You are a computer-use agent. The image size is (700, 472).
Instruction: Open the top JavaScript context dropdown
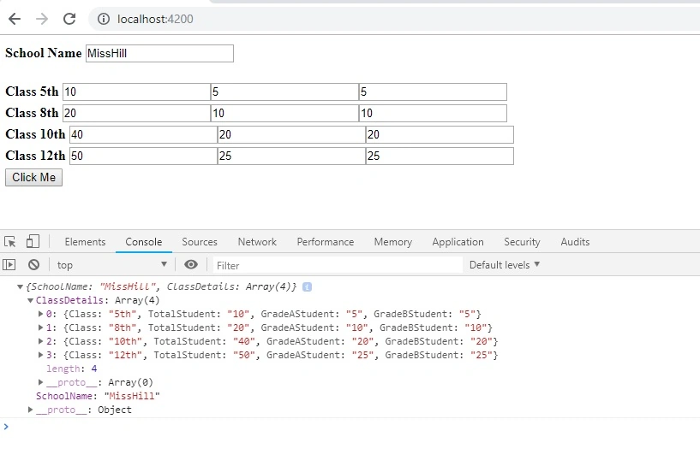click(111, 265)
